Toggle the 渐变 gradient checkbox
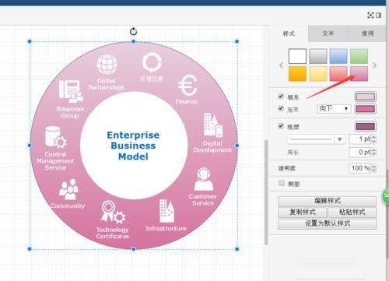This screenshot has height=281, width=389. (x=281, y=108)
